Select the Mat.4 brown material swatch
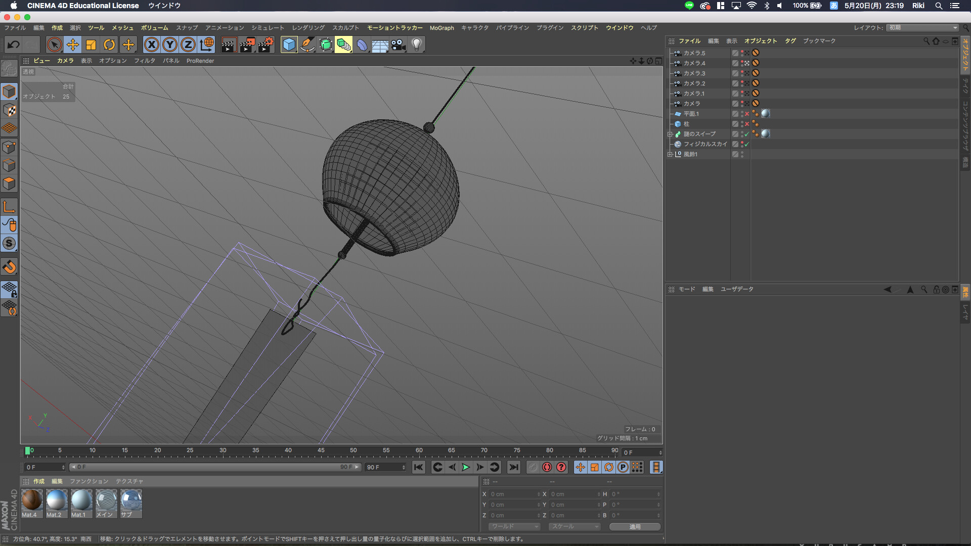971x546 pixels. (31, 500)
